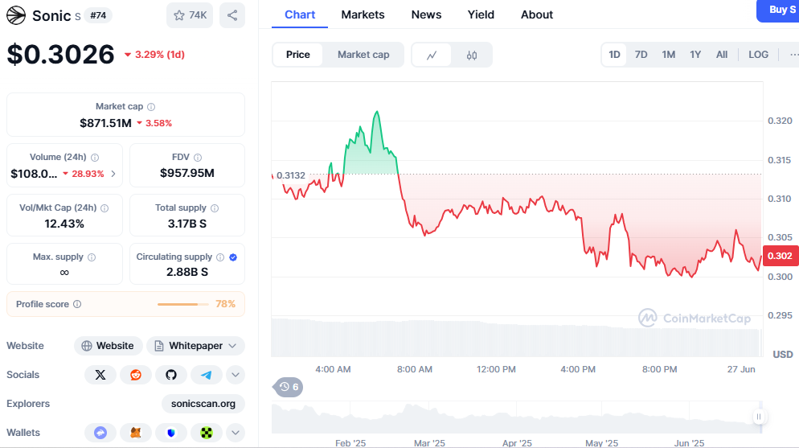This screenshot has height=448, width=799.
Task: Expand more Wallets dropdown chevron
Action: point(236,433)
